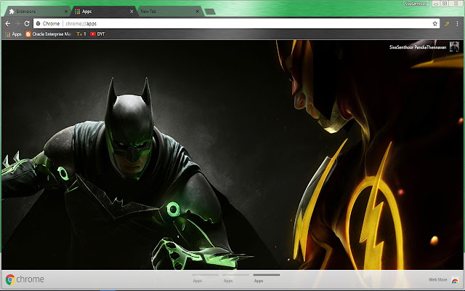Click the chrome://apps address bar
465x291 pixels.
coord(238,23)
